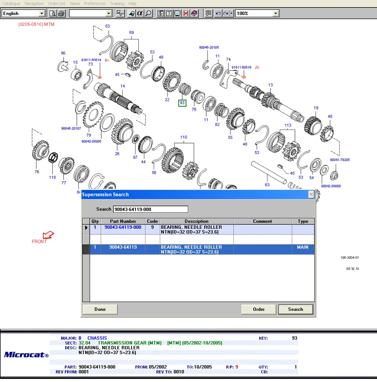
Task: Click the Order button
Action: coord(259,309)
